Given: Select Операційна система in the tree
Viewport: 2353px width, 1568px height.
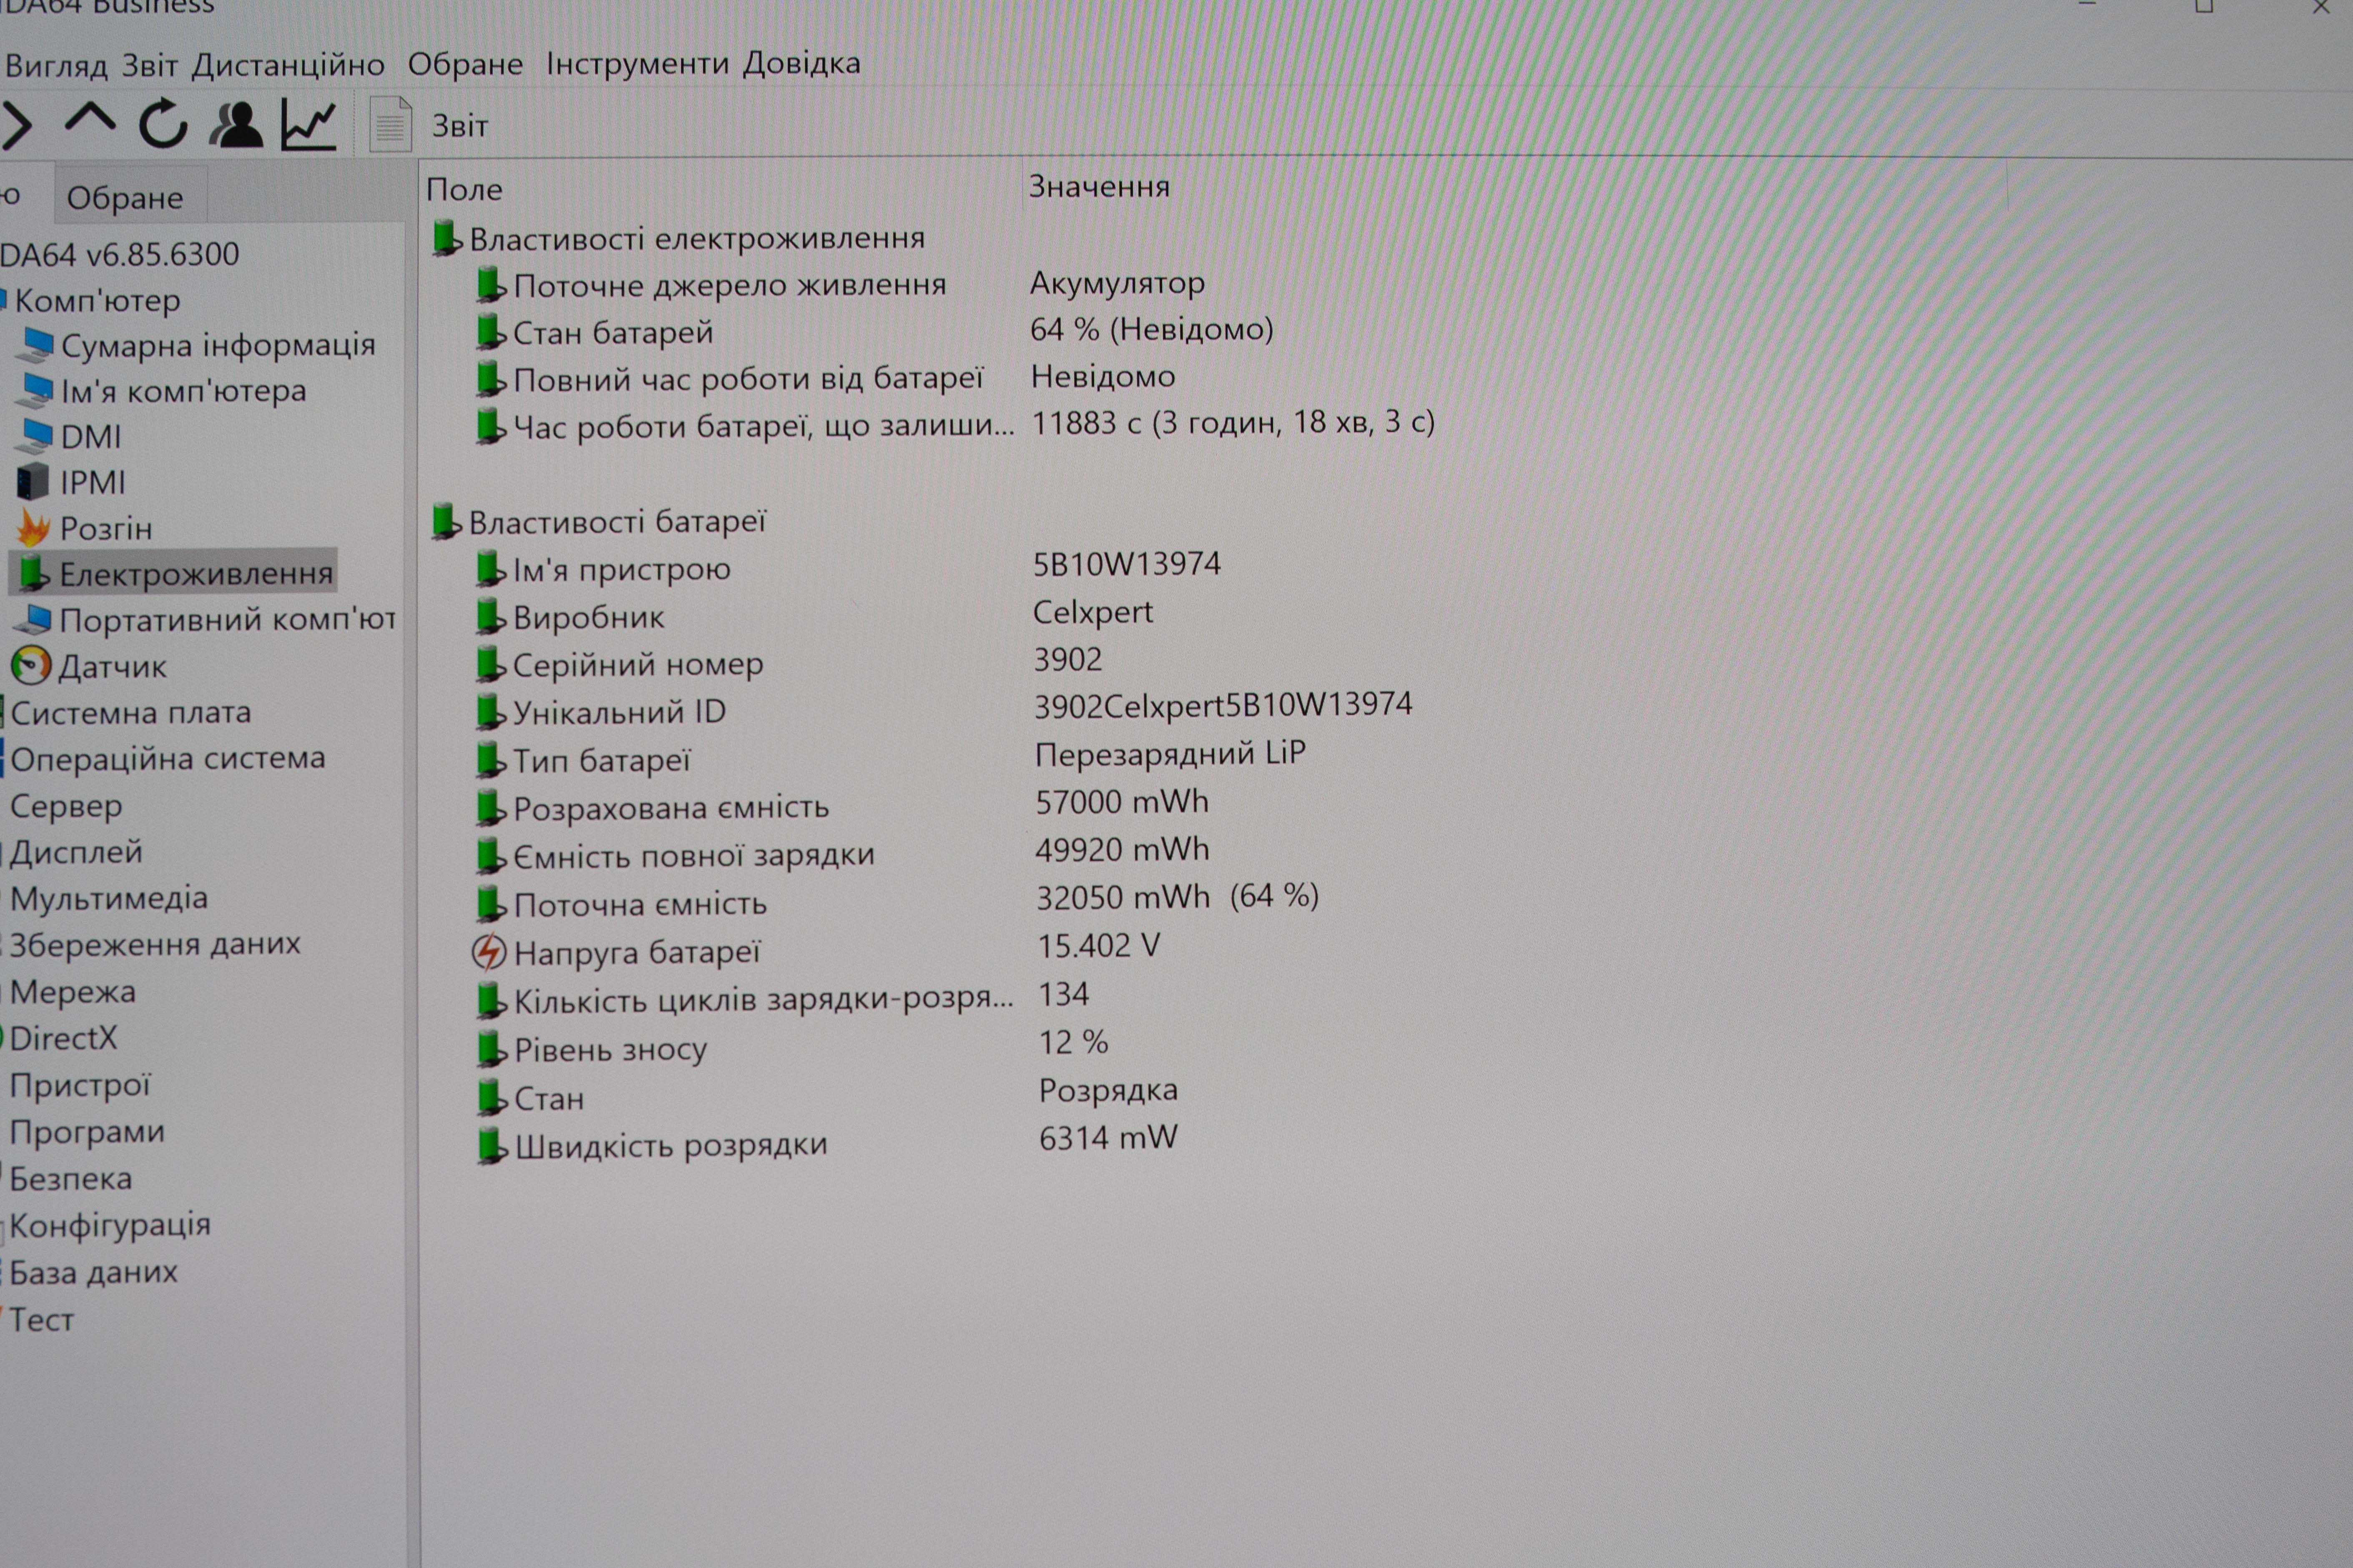Looking at the screenshot, I should (168, 758).
